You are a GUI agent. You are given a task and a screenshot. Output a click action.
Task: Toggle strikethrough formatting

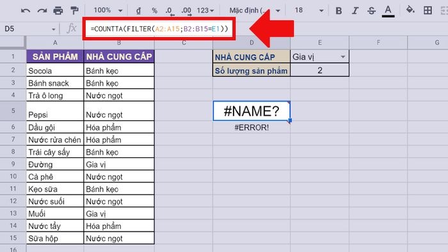pos(371,11)
